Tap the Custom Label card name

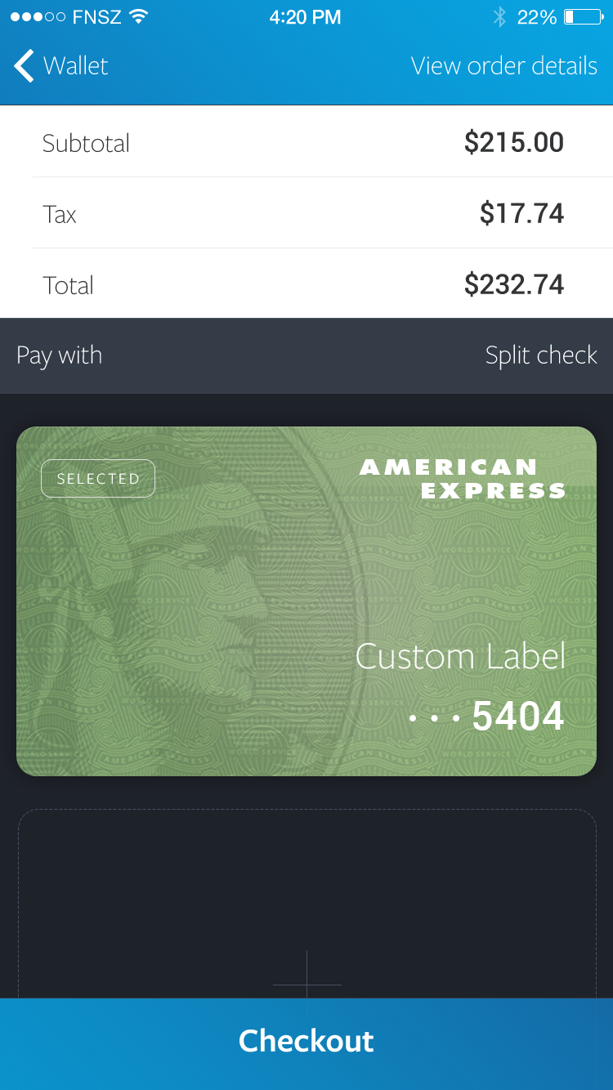tap(460, 656)
